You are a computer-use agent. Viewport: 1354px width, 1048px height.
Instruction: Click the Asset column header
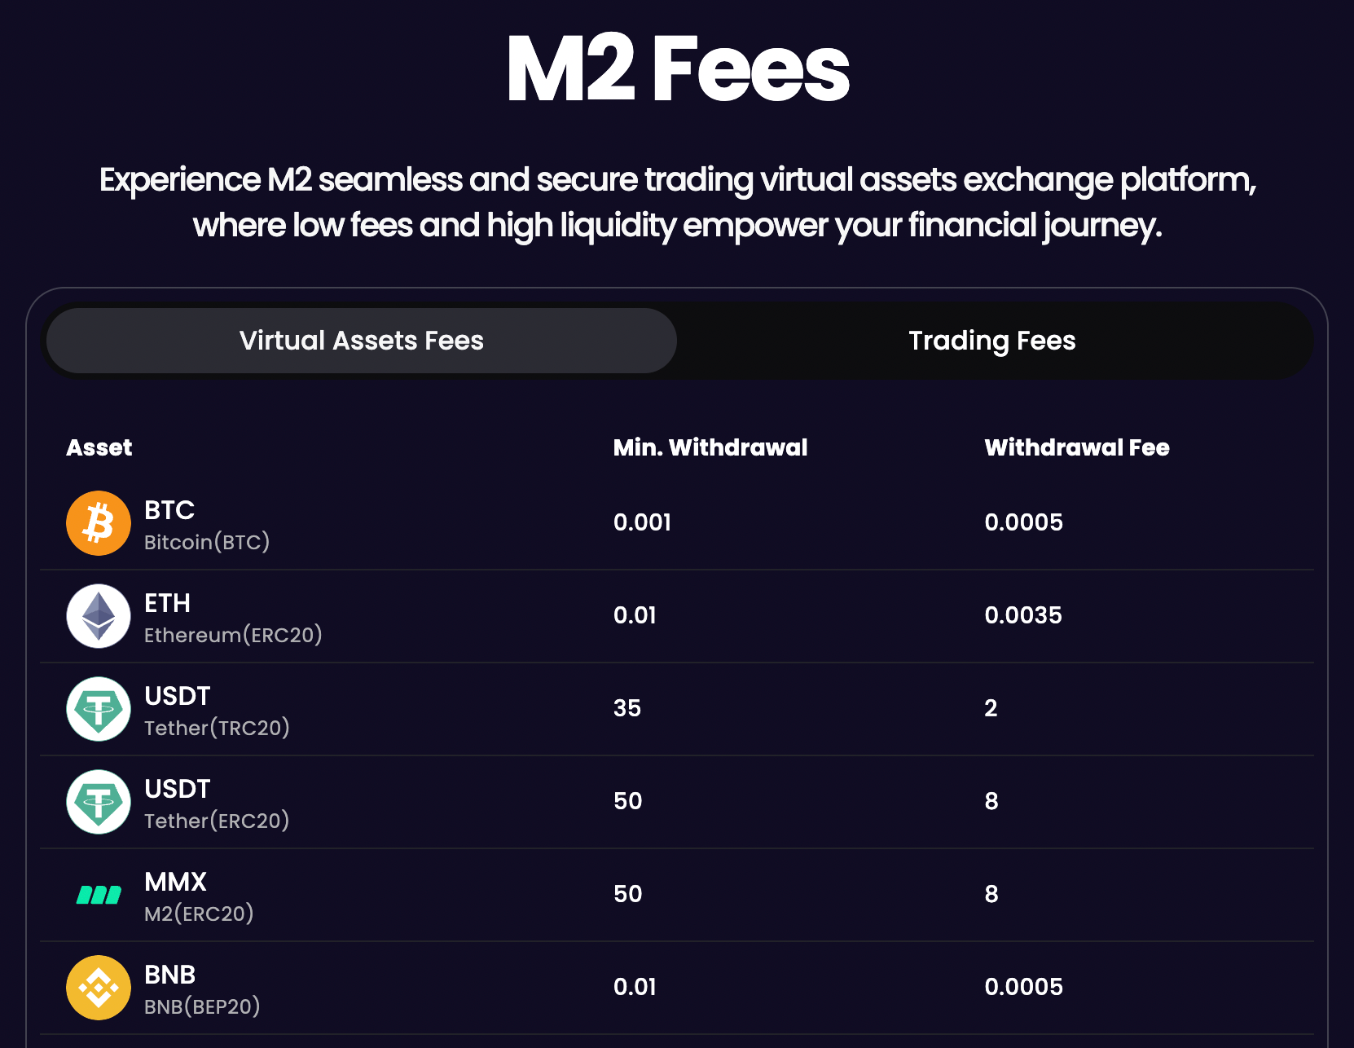point(99,447)
